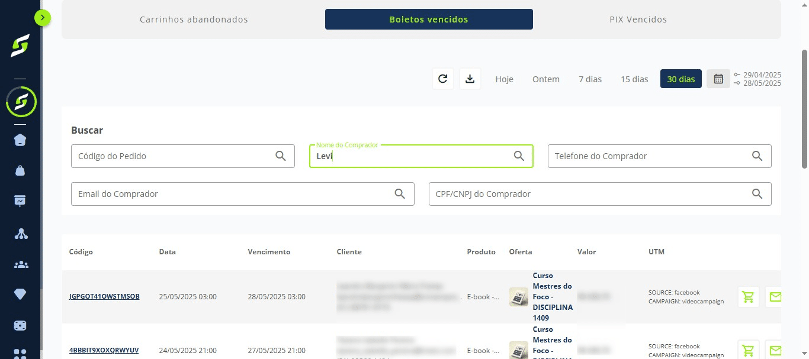Click the Data column header
Viewport: 809px width, 359px height.
[168, 252]
